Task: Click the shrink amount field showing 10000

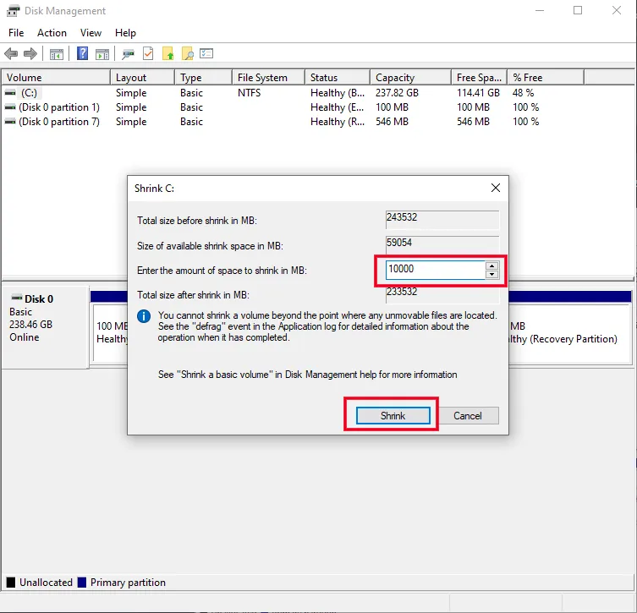Action: (x=433, y=270)
